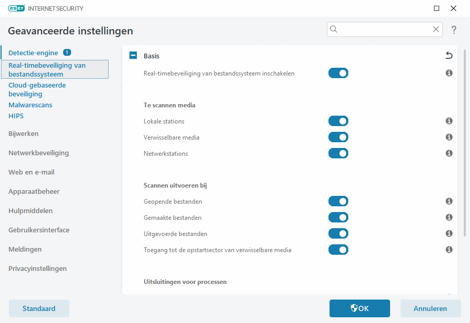Click the revert arrow icon beside Basis

[x=449, y=56]
